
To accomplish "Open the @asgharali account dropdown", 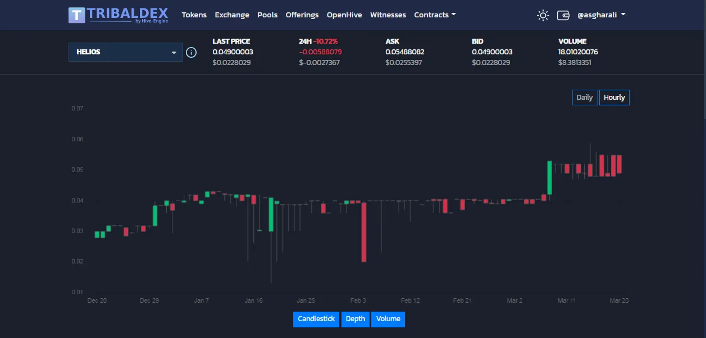I will coord(601,15).
